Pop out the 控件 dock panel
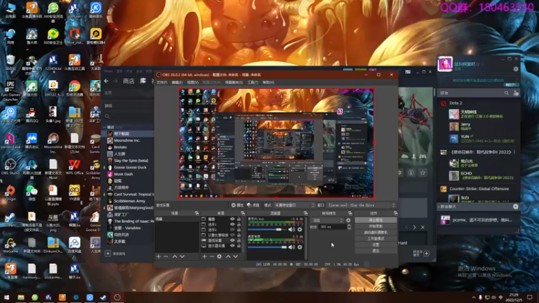The width and height of the screenshot is (539, 303). click(395, 213)
